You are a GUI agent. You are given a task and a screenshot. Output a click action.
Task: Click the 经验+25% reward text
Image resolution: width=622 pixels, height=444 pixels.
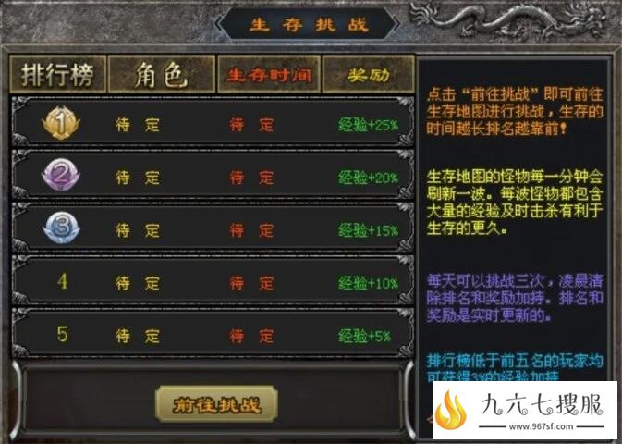coord(368,125)
